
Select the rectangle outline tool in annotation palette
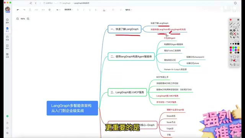(234, 27)
